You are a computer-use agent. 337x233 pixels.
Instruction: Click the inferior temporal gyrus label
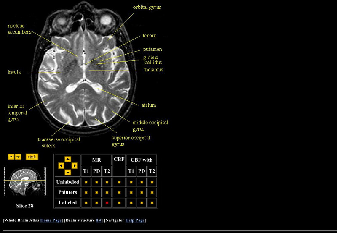coord(17,113)
